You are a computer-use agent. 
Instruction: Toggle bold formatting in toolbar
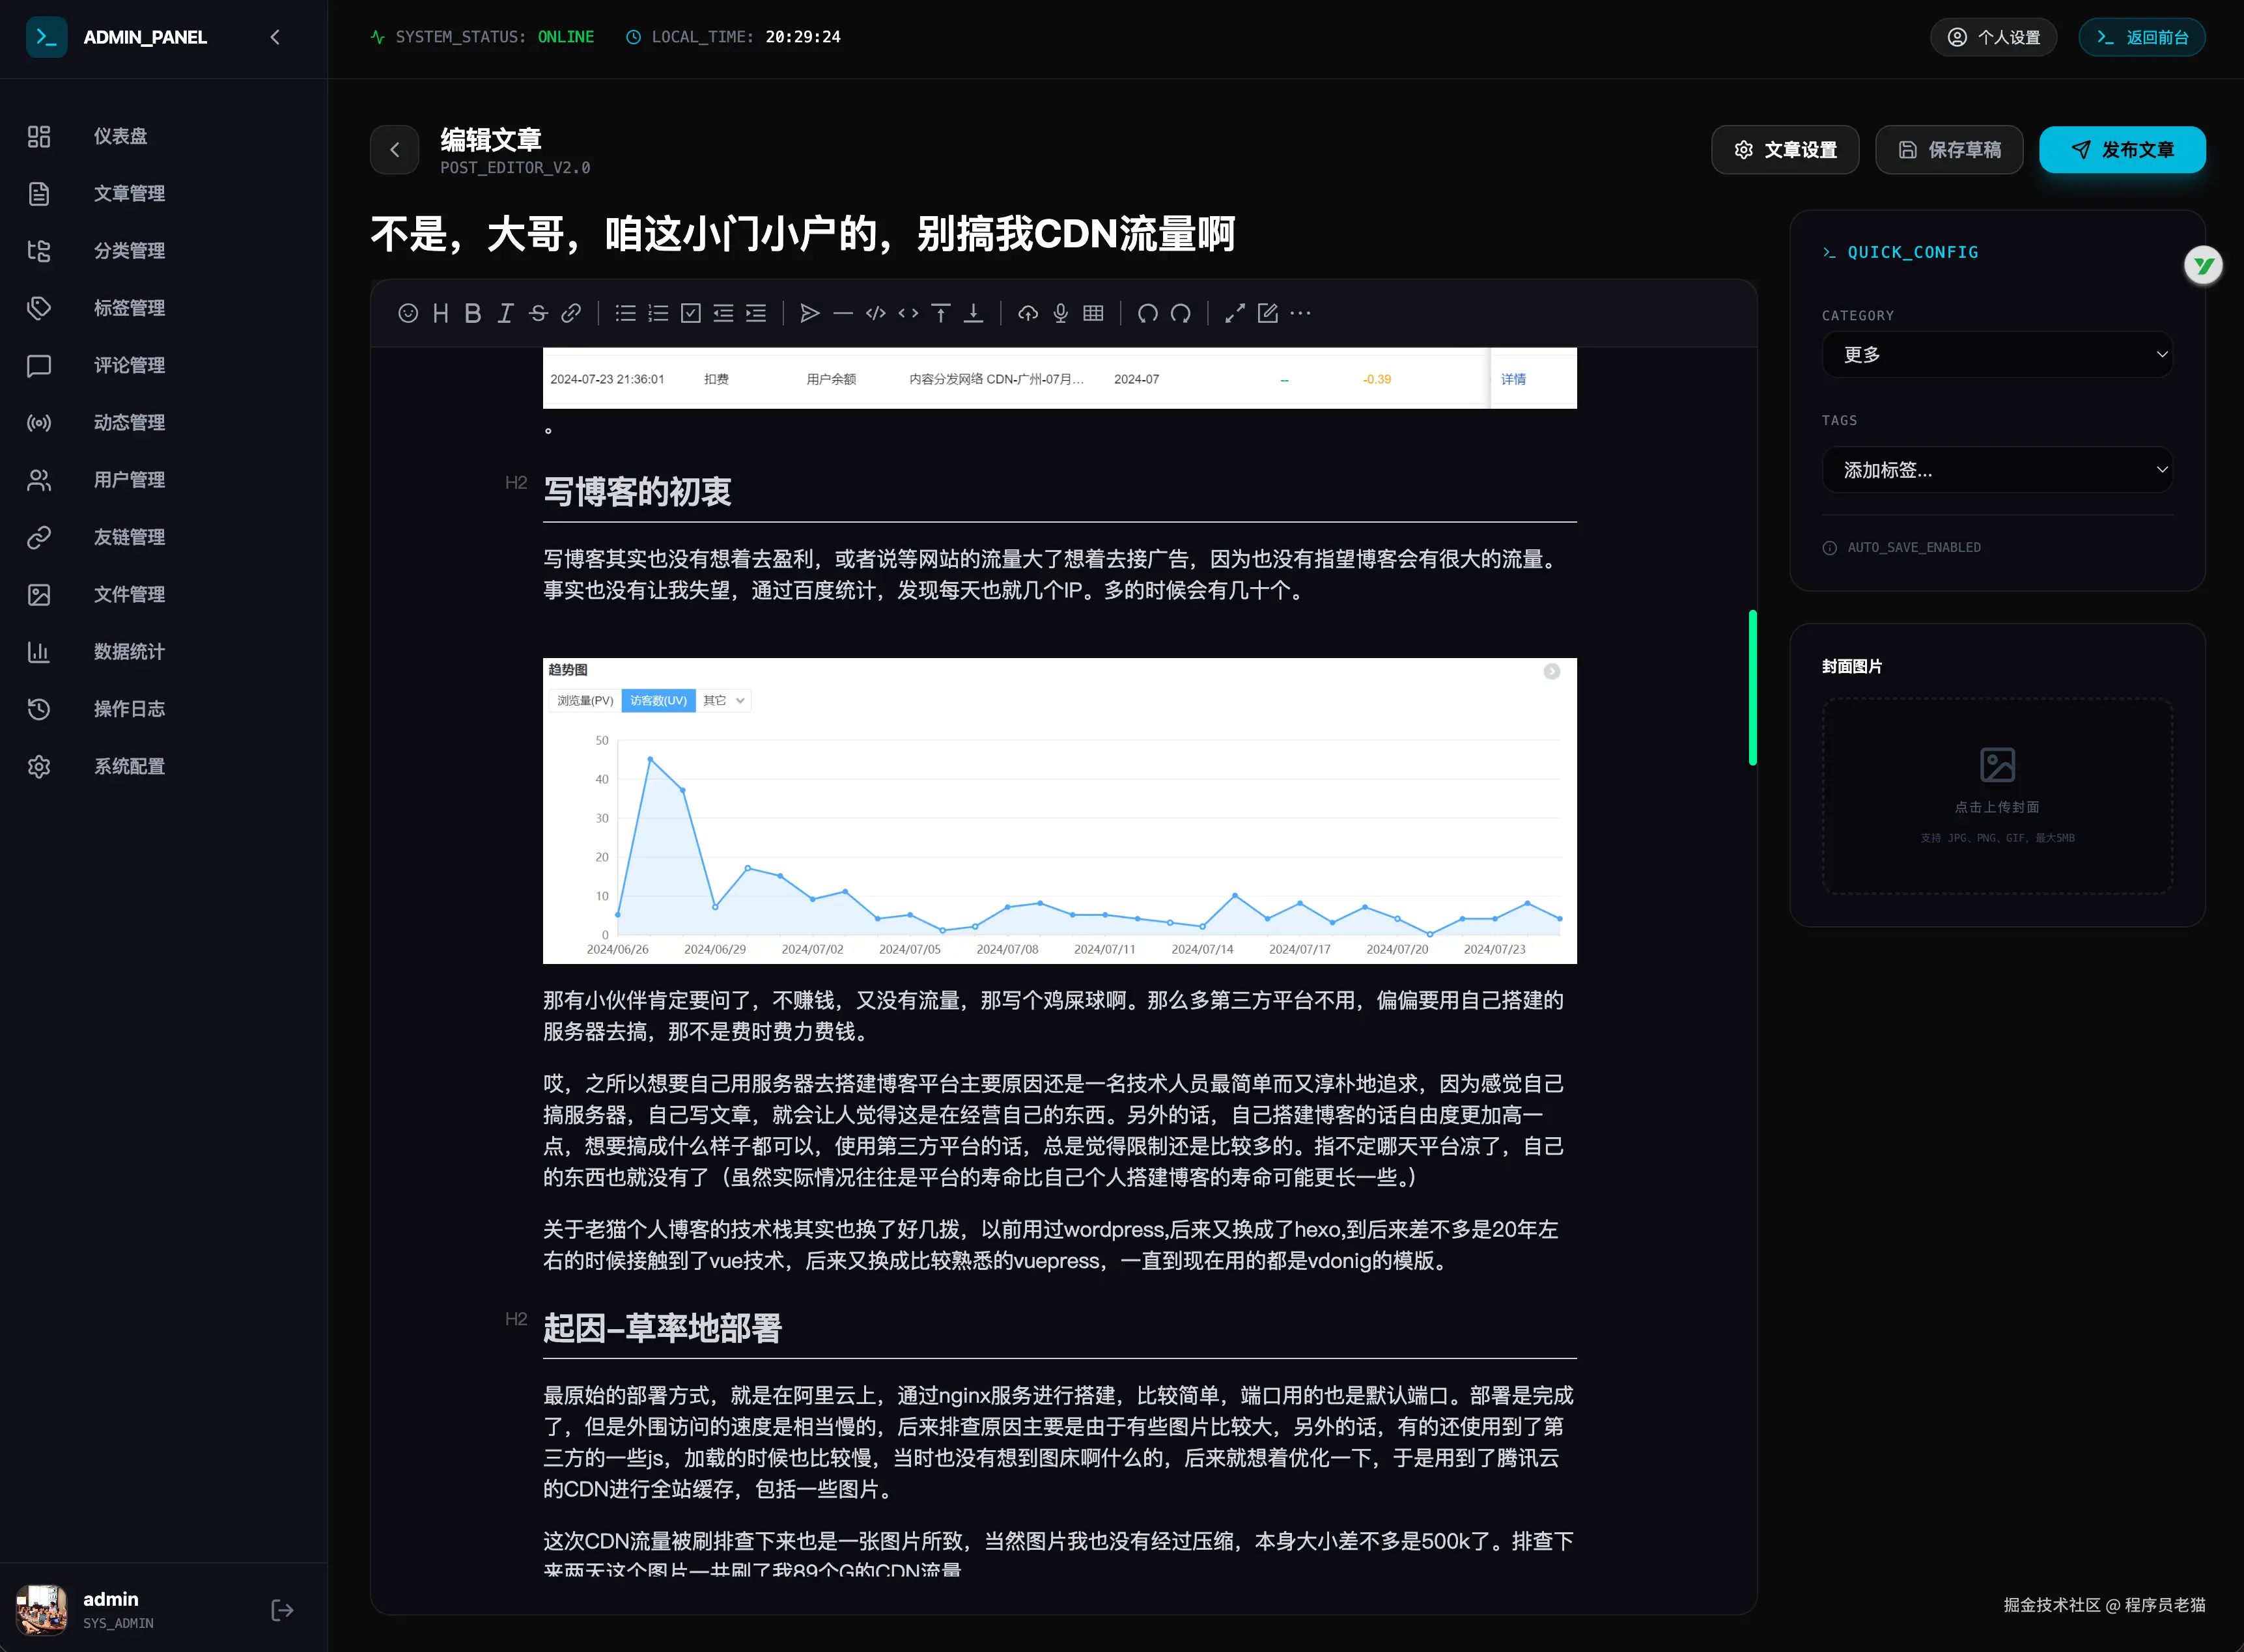[x=473, y=313]
